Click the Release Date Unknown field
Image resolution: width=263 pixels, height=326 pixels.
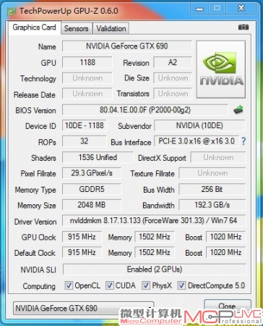pos(87,93)
